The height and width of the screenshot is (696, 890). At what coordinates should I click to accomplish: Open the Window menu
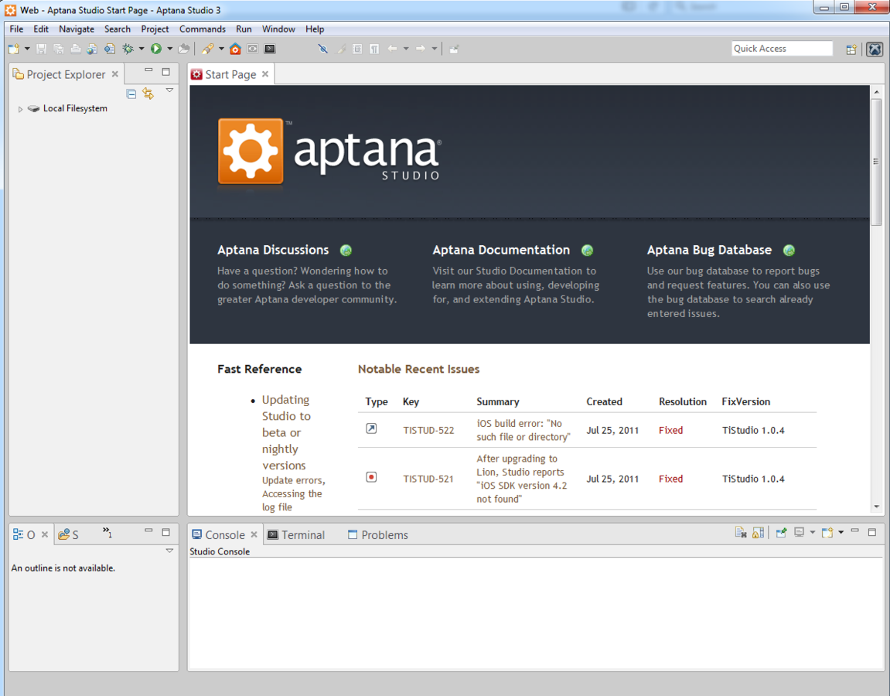coord(278,29)
